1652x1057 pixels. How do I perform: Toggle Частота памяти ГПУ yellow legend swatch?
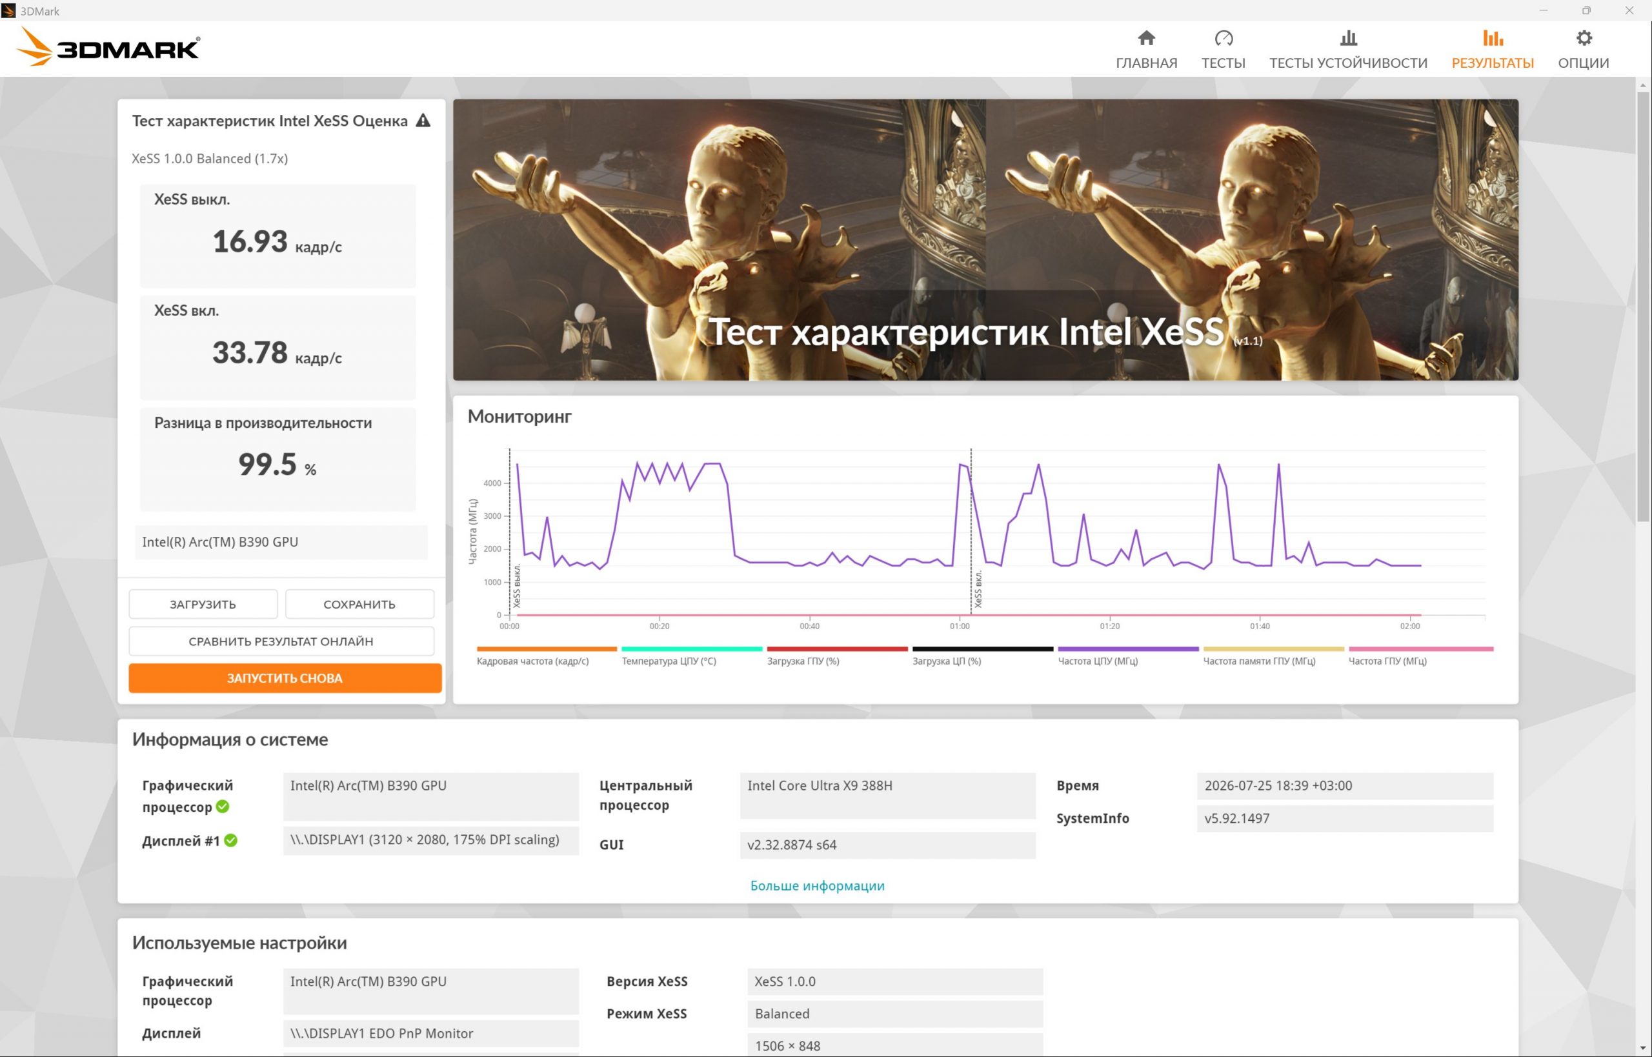1273,649
